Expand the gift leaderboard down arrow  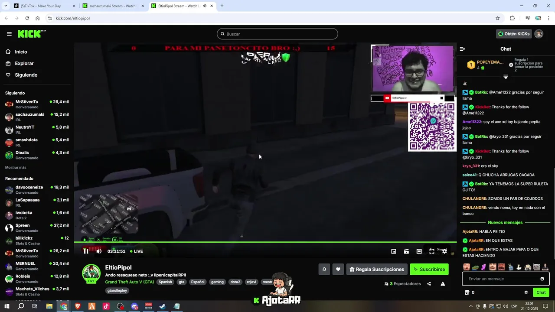pyautogui.click(x=506, y=77)
